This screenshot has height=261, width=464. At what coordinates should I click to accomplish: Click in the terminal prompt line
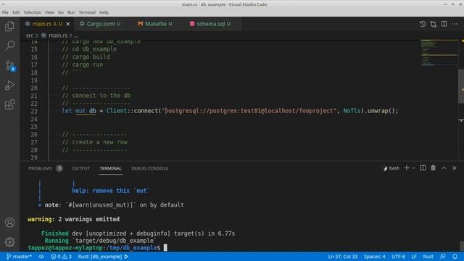coord(97,248)
